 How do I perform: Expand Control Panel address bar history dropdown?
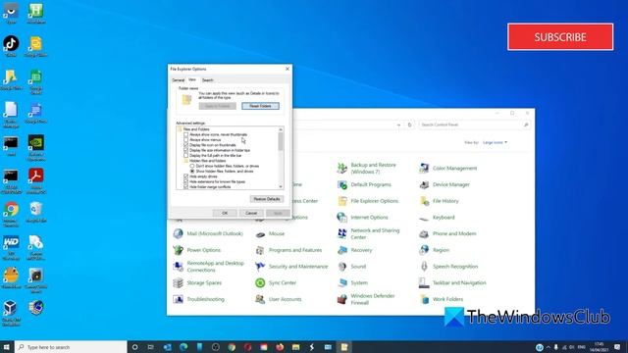[398, 125]
